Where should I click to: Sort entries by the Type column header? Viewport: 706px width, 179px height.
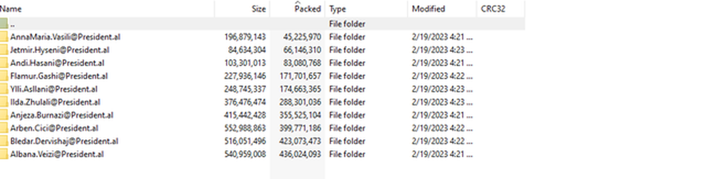pos(366,9)
